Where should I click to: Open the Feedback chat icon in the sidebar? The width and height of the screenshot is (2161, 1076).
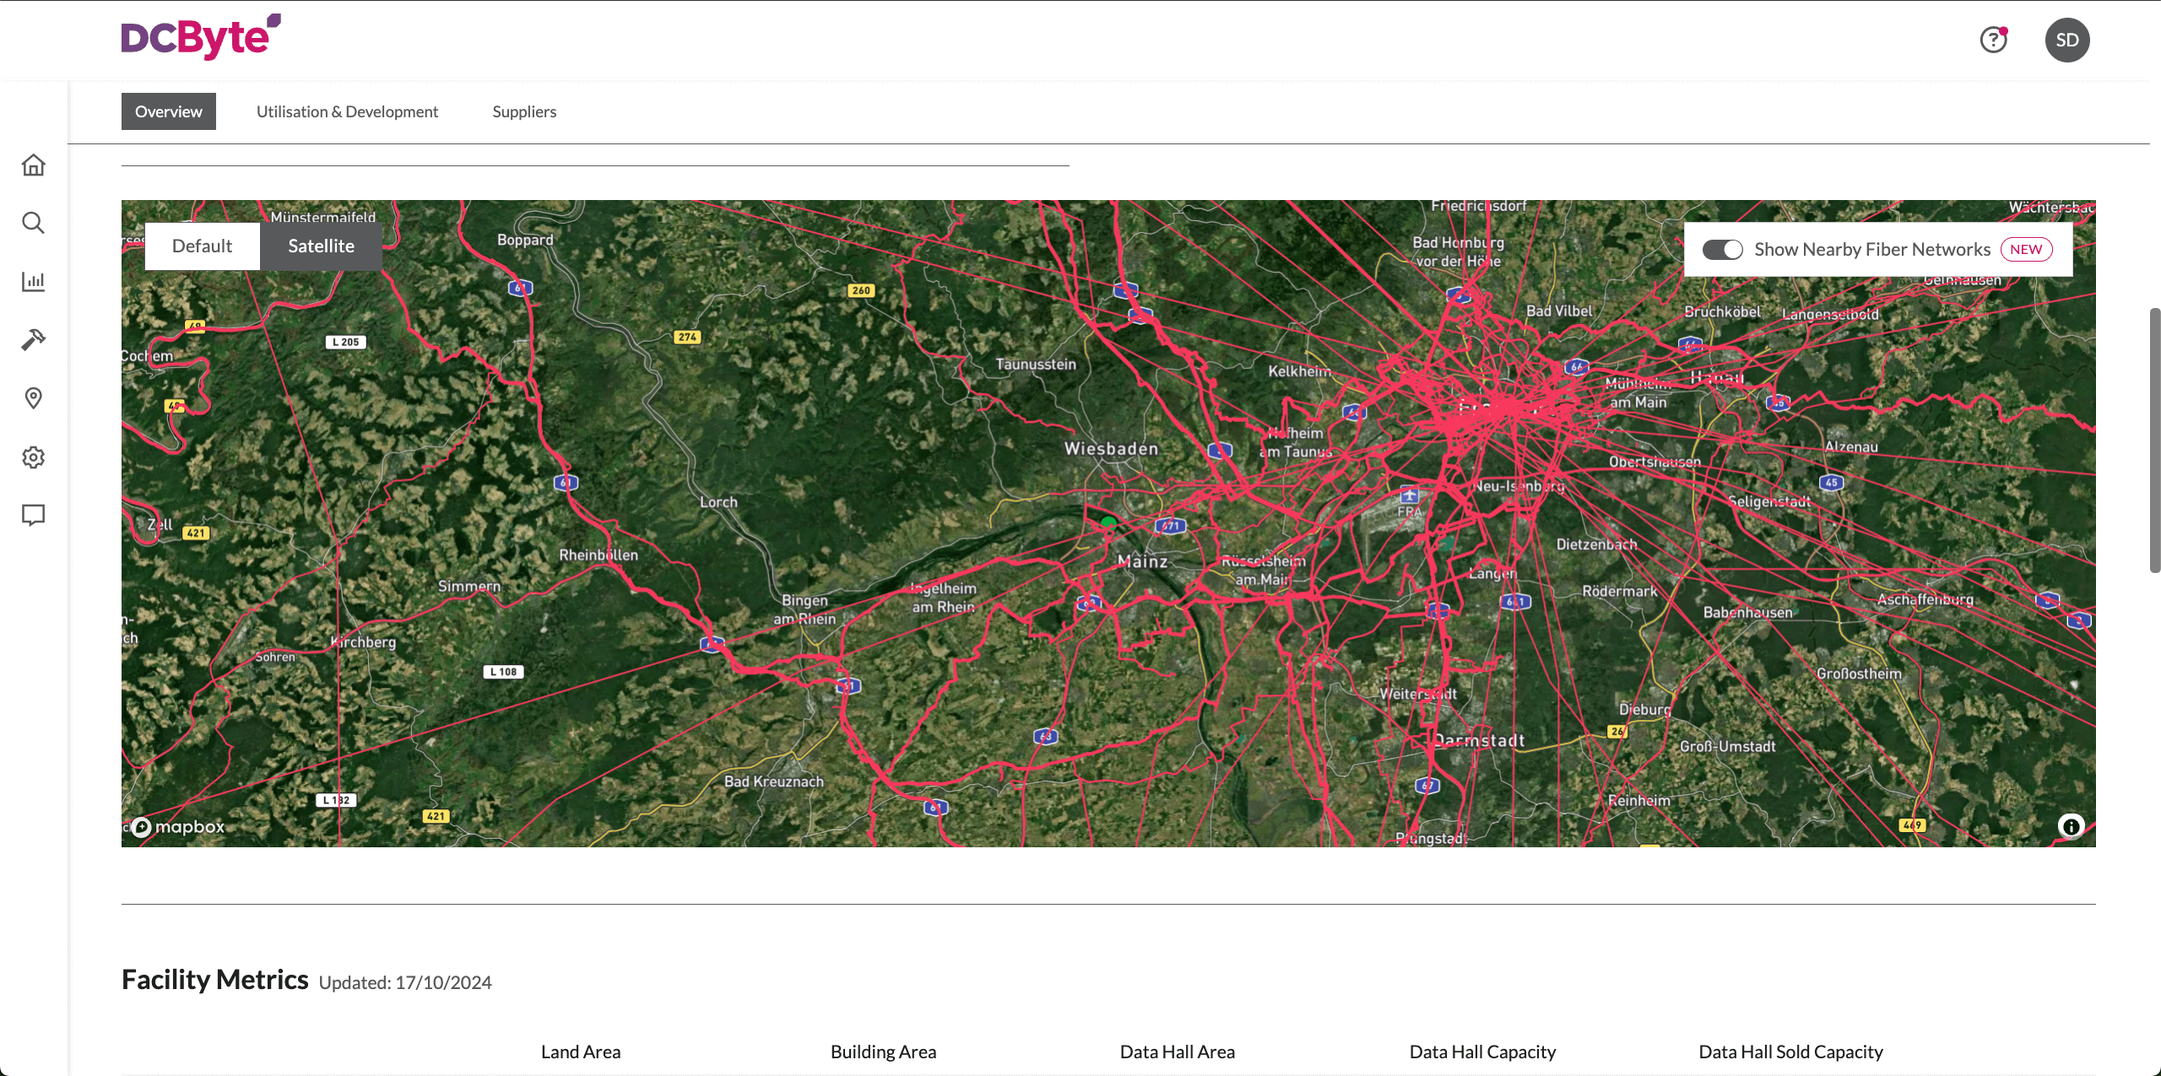click(33, 515)
